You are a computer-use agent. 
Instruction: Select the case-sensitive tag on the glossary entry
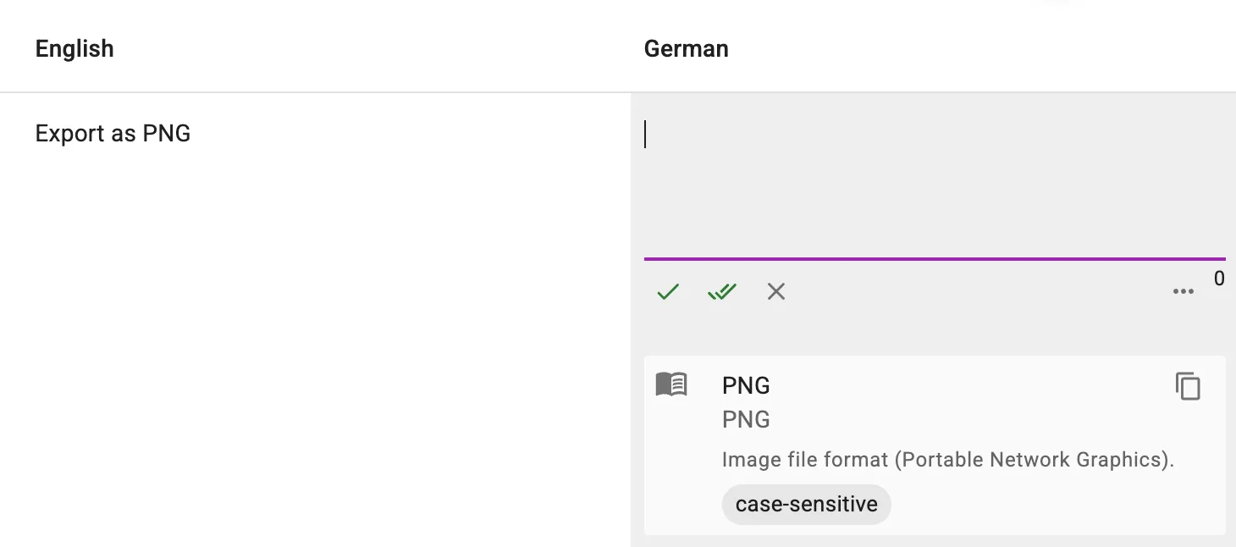(x=806, y=504)
